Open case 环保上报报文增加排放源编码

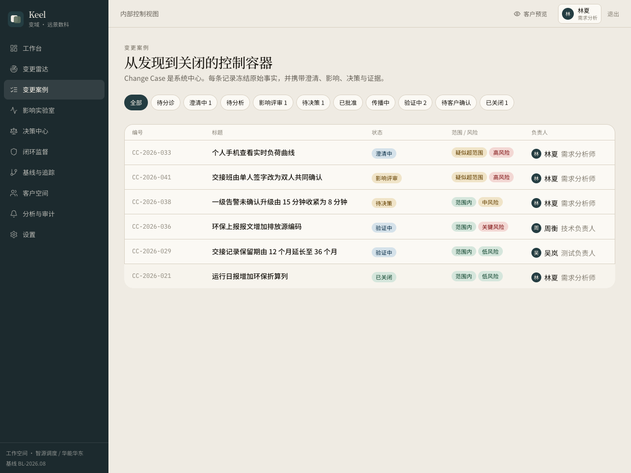[257, 227]
